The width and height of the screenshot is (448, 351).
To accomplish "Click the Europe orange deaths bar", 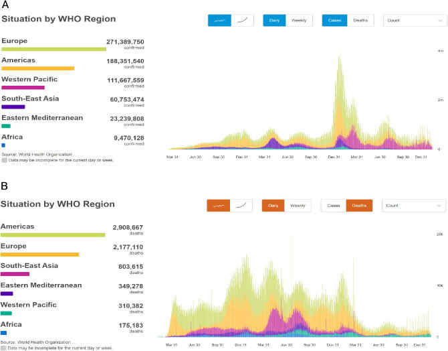I will tap(39, 255).
